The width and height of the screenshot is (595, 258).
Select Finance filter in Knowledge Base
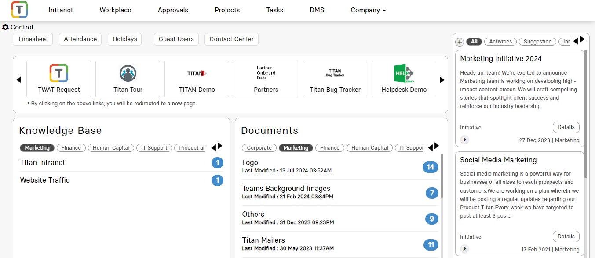point(71,148)
